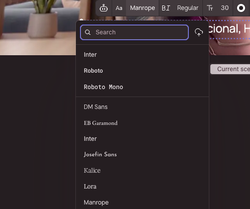Screen dimensions: 250x209
Task: Choose the Roboto Mono font
Action: pyautogui.click(x=142, y=87)
